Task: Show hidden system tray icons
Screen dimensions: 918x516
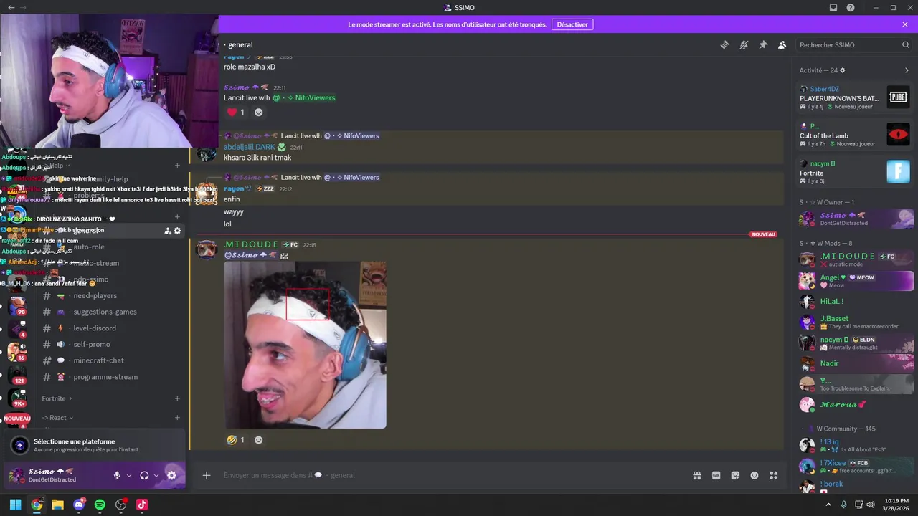Action: point(828,505)
